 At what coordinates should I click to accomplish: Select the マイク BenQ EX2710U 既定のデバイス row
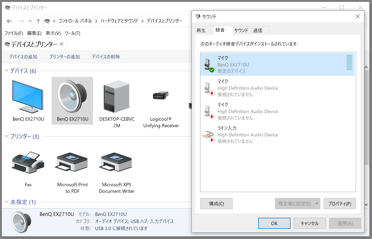point(277,65)
